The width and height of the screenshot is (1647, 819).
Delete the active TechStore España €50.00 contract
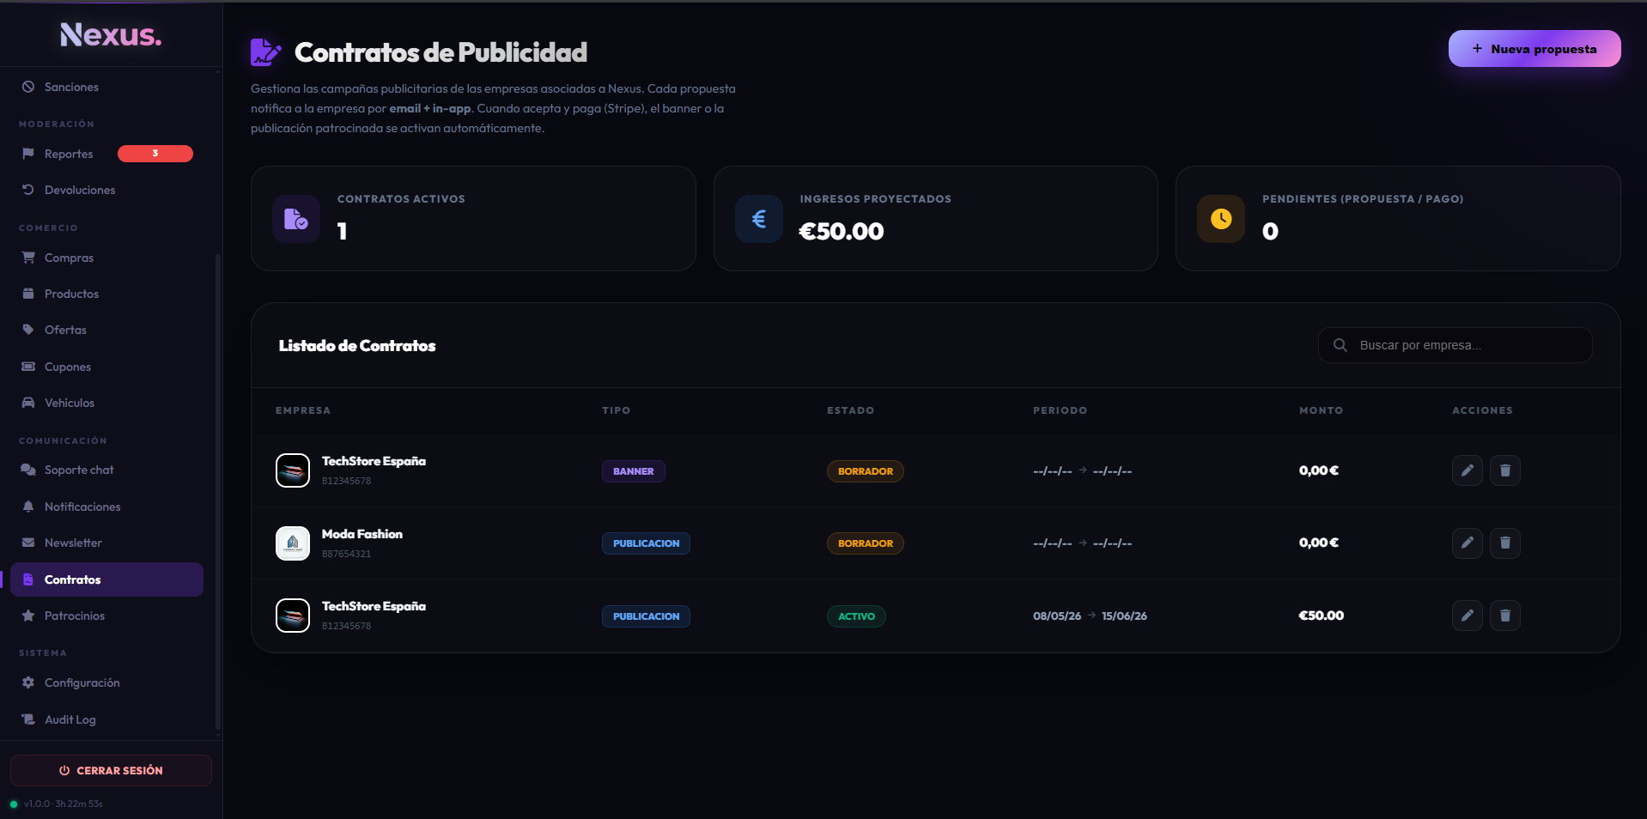(1505, 616)
